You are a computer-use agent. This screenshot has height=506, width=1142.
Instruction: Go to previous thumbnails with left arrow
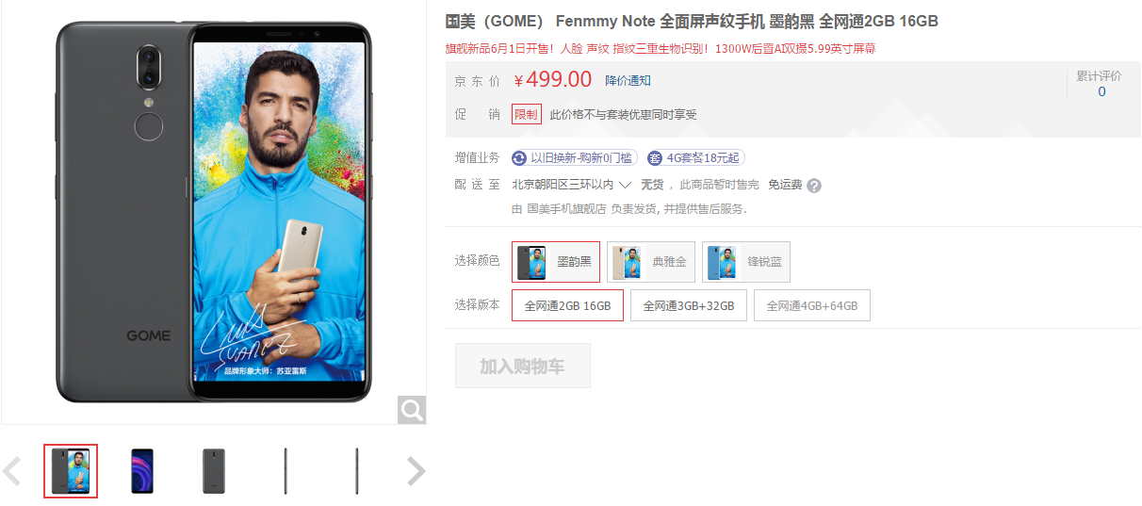tap(12, 471)
